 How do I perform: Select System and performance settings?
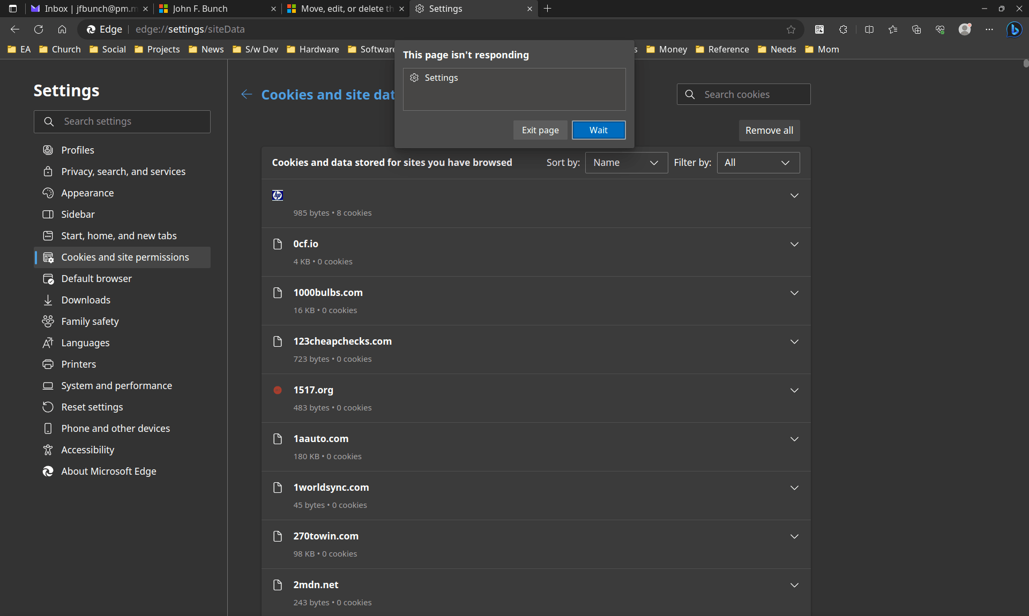pos(116,386)
